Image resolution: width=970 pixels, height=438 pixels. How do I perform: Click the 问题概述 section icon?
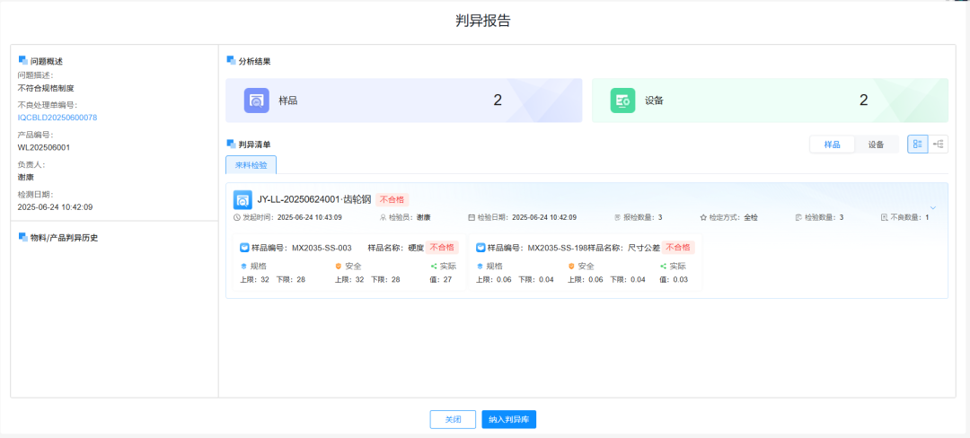(x=23, y=60)
